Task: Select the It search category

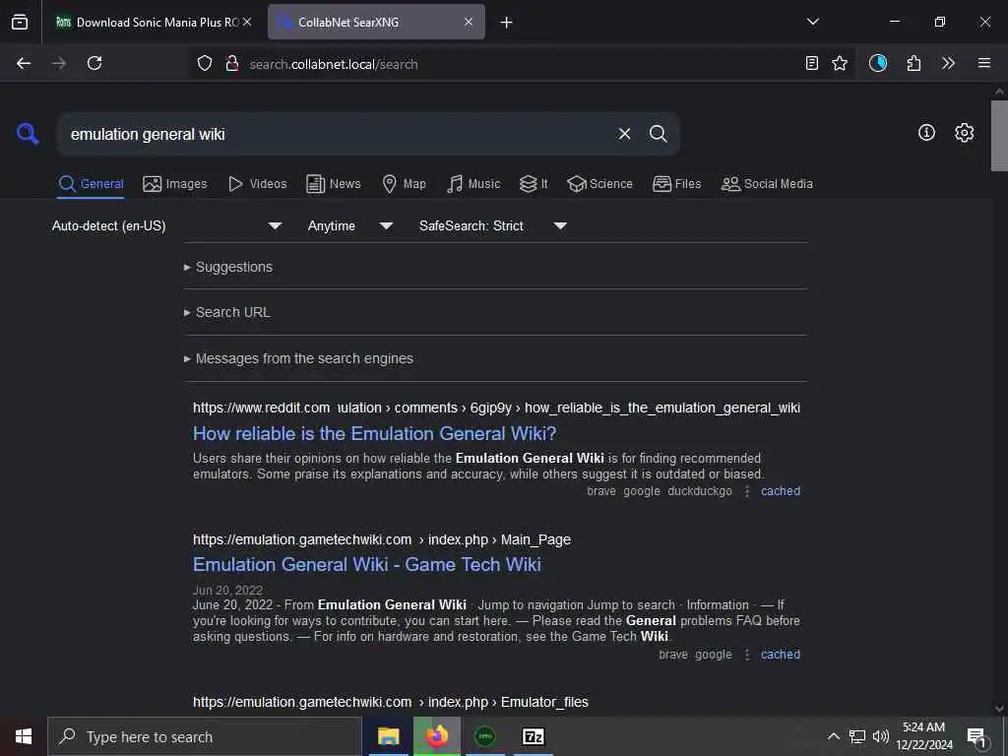Action: [534, 184]
